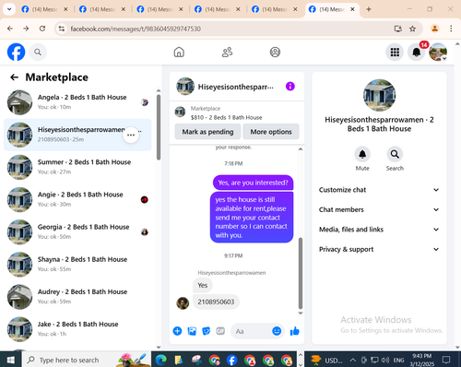Open the notifications bell with 14 badge
This screenshot has height=367, width=461.
pyautogui.click(x=417, y=52)
